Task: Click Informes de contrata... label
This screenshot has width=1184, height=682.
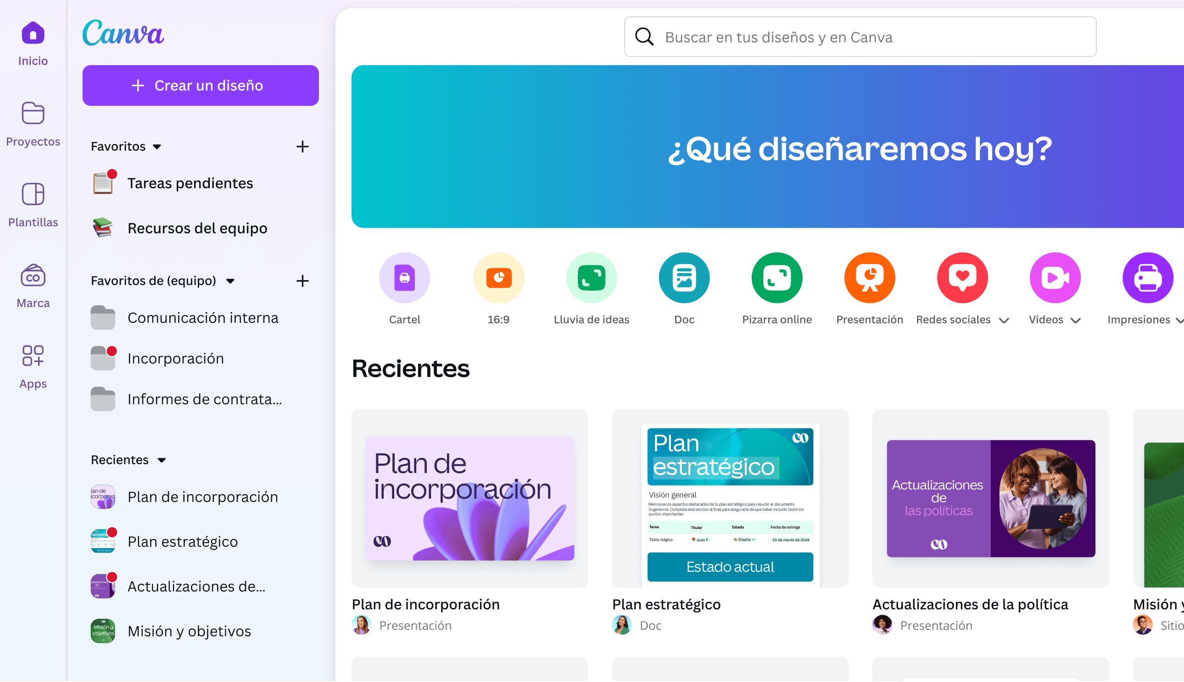Action: 205,399
